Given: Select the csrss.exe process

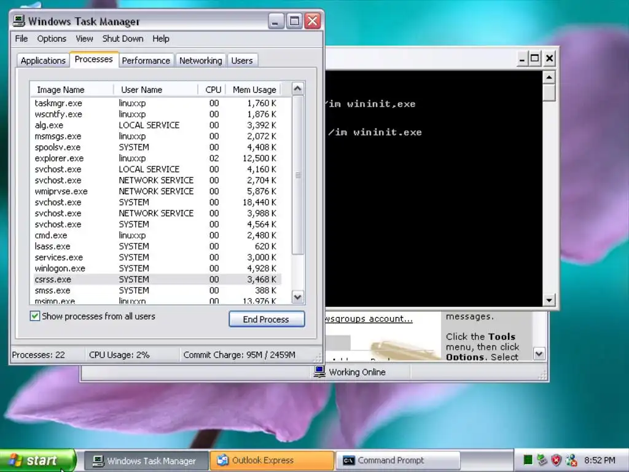Looking at the screenshot, I should pos(157,280).
